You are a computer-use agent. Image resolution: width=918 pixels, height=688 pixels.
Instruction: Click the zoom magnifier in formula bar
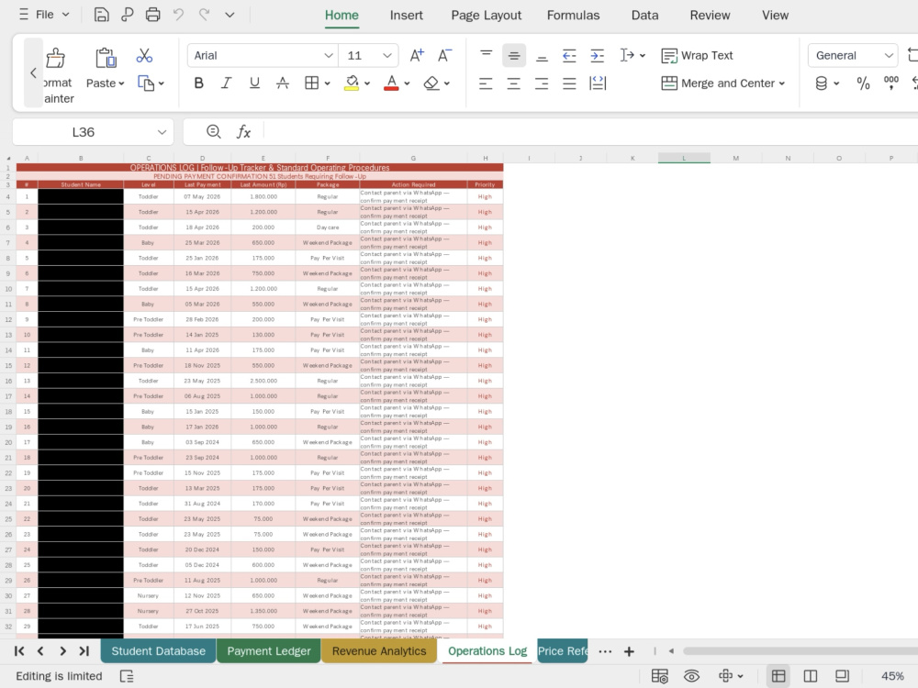(214, 132)
